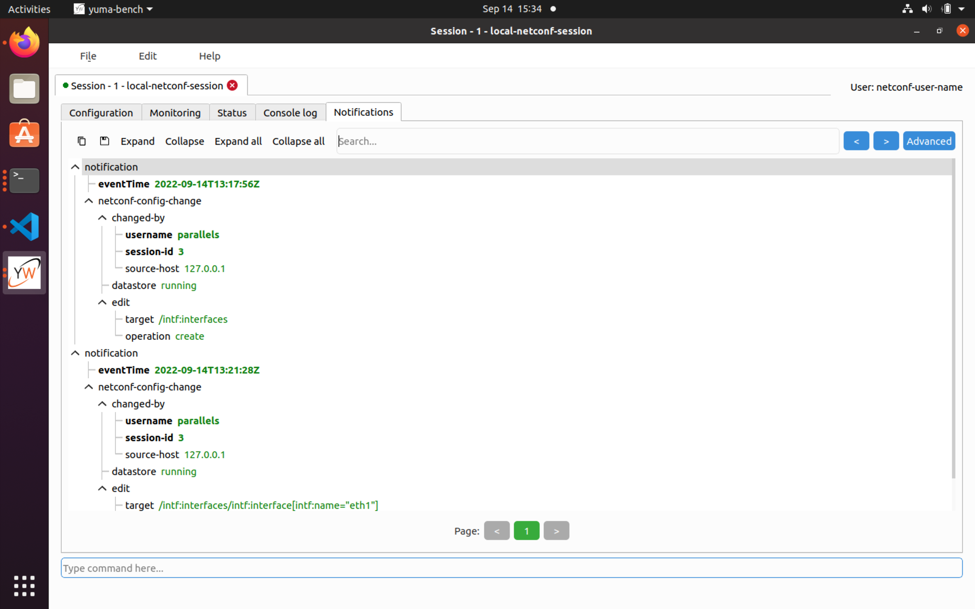This screenshot has height=609, width=975.
Task: Collapse the changed-by section
Action: [x=102, y=218]
